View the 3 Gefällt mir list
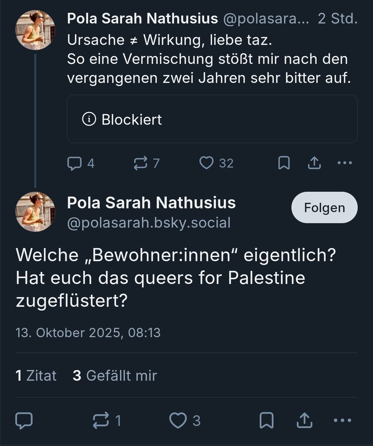The width and height of the screenshot is (373, 446). tap(113, 375)
